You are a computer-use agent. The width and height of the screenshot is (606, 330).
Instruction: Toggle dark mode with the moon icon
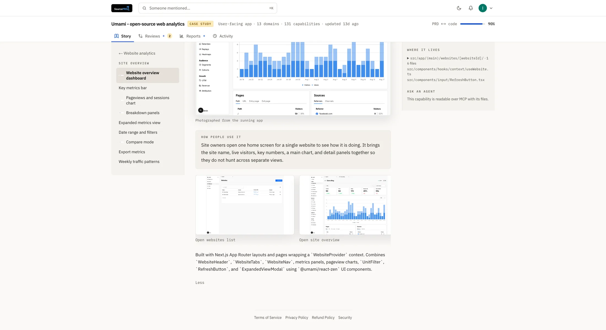coord(459,8)
